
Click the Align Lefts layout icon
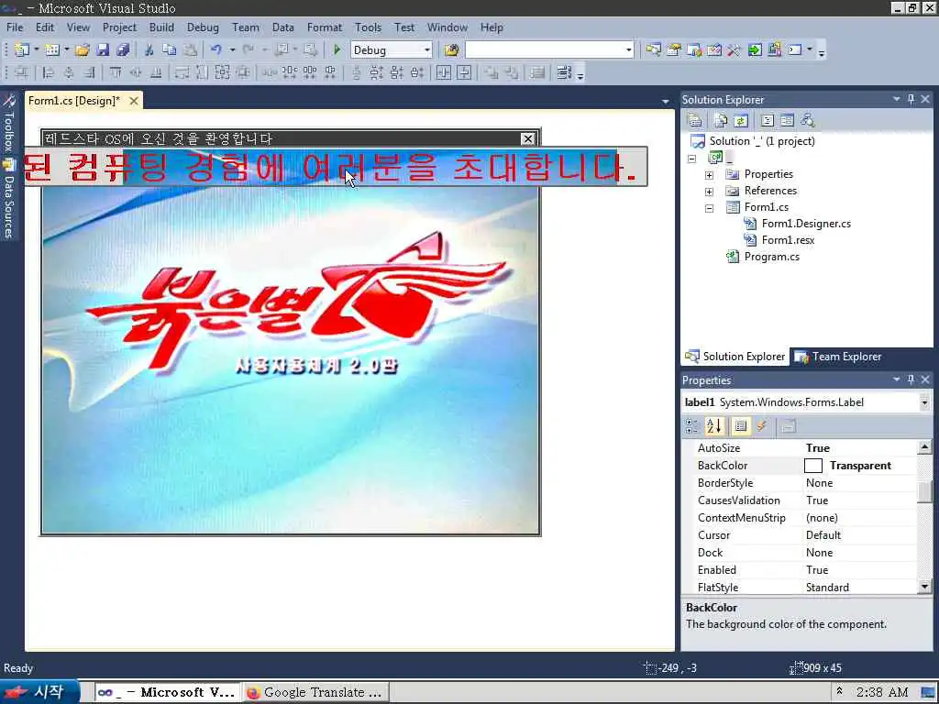[49, 73]
